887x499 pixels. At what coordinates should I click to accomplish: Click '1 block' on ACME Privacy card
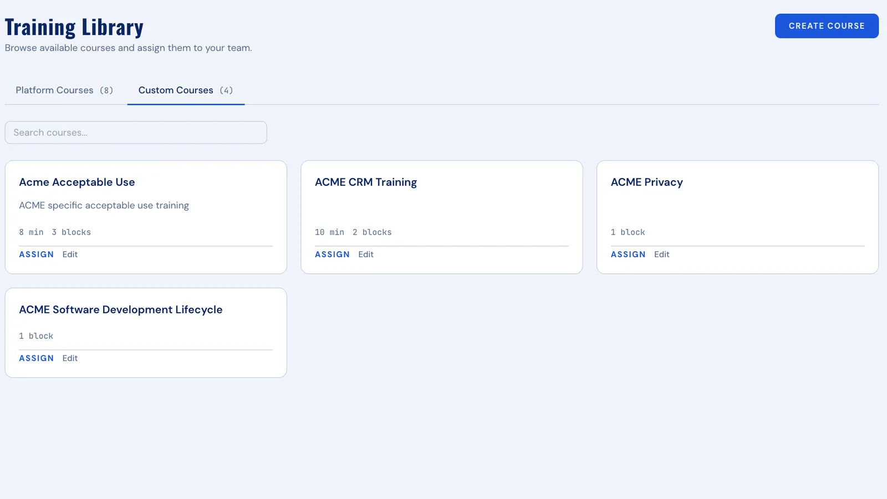628,232
